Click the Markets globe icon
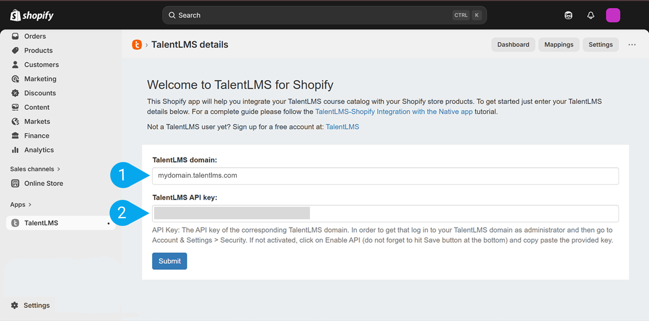The height and width of the screenshot is (321, 649). [x=15, y=121]
